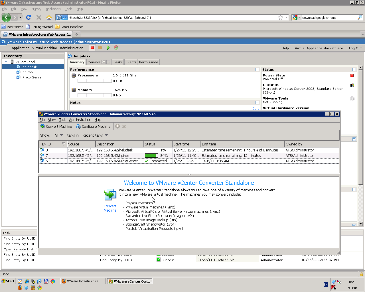The width and height of the screenshot is (365, 292).
Task: Select ProxyServer in the Inventory tree
Action: pos(33,77)
